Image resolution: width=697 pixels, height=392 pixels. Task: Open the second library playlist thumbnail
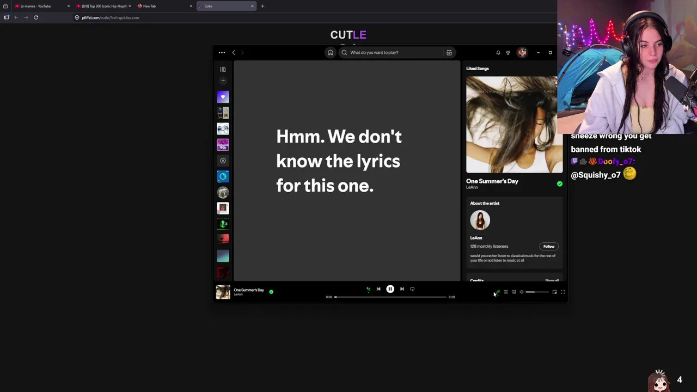[x=223, y=113]
